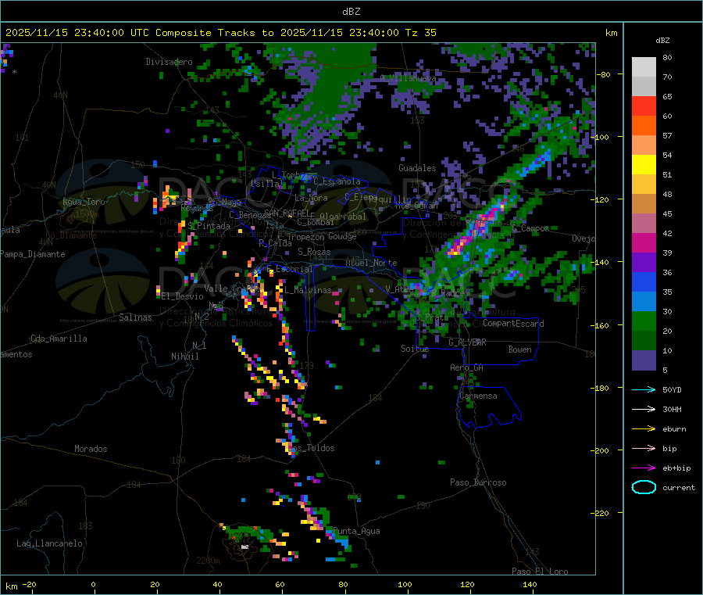Click the 'dBZ' title at window top
703x595 pixels.
(351, 12)
